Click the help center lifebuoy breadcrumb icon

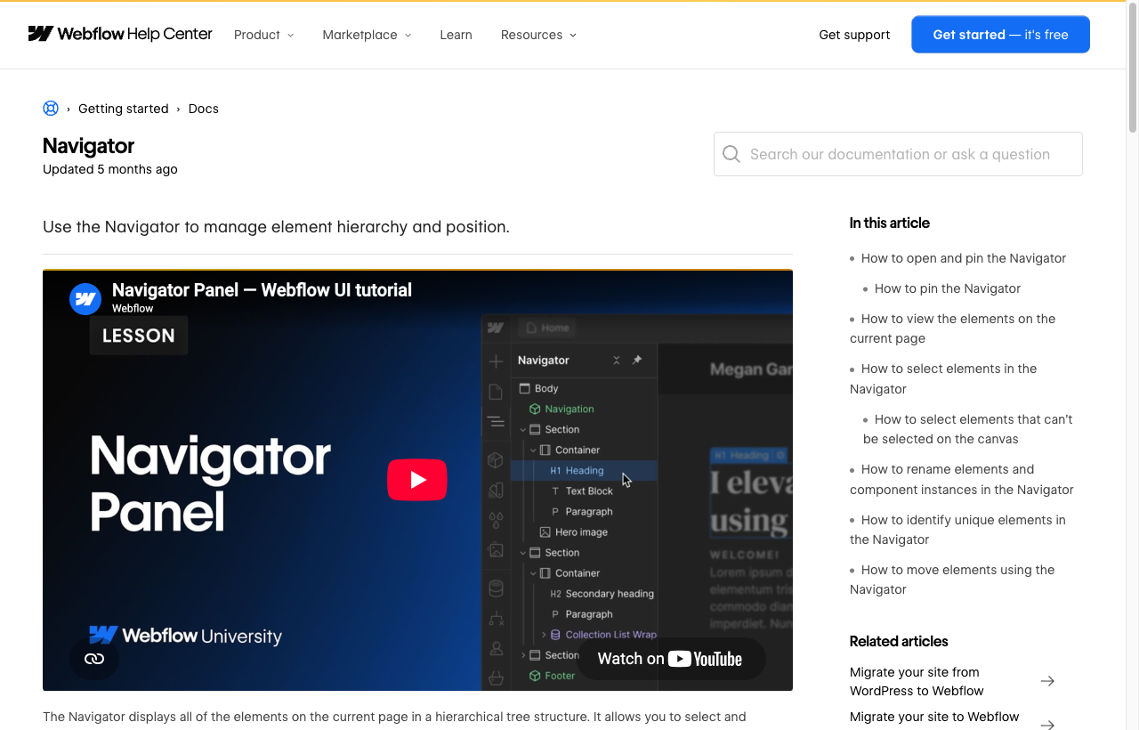click(x=51, y=109)
